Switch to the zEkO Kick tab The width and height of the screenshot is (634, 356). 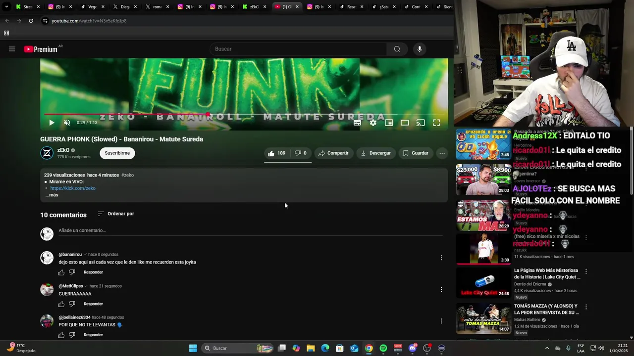[254, 7]
